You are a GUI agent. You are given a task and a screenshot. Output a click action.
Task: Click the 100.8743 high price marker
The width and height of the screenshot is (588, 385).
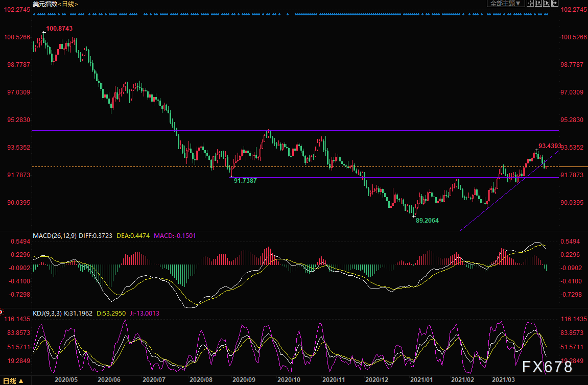59,29
